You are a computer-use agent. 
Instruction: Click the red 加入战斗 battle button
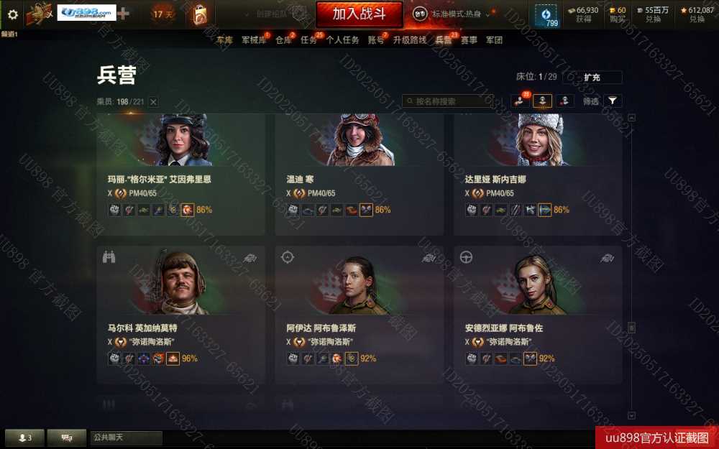[359, 14]
